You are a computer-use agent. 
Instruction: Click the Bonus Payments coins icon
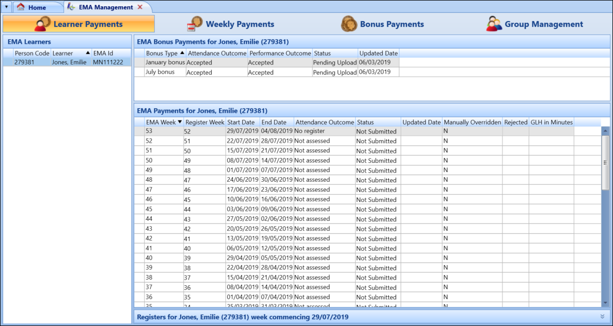[349, 24]
